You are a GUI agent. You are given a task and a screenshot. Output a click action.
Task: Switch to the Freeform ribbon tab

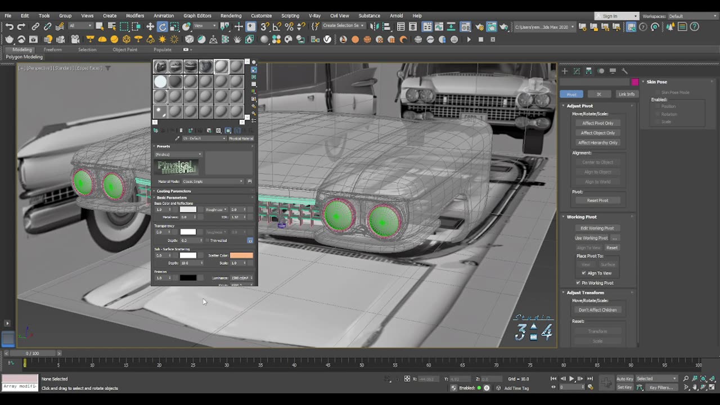pyautogui.click(x=53, y=49)
